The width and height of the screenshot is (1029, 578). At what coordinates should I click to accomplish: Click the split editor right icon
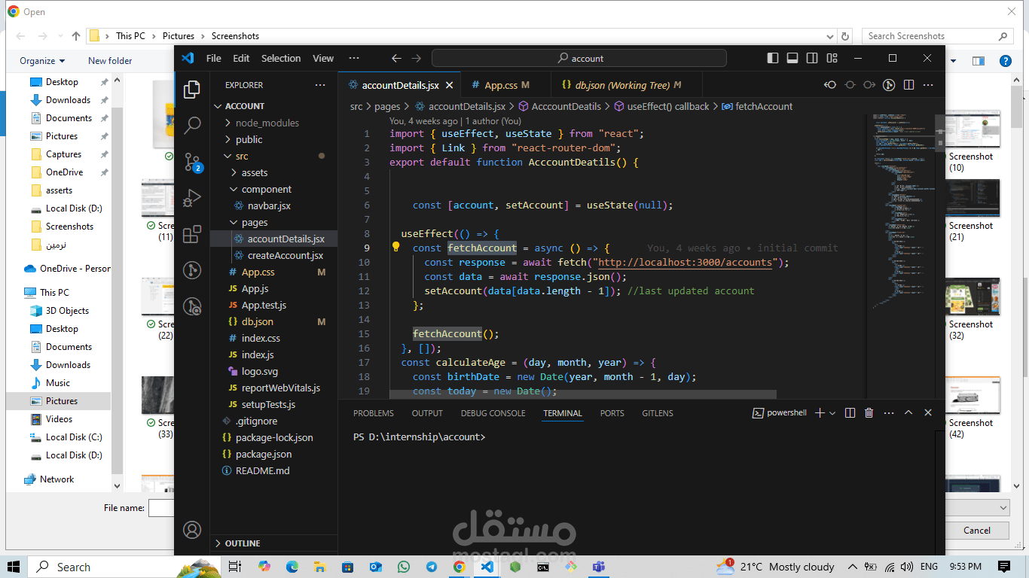point(908,85)
